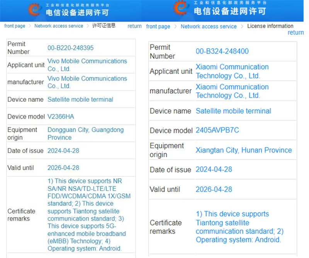Click 'Device name' label in Xiaomi table
Screen dimensions: 309x258
pyautogui.click(x=170, y=111)
